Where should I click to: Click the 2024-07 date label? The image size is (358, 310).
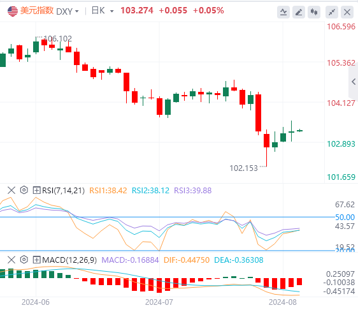point(159,302)
